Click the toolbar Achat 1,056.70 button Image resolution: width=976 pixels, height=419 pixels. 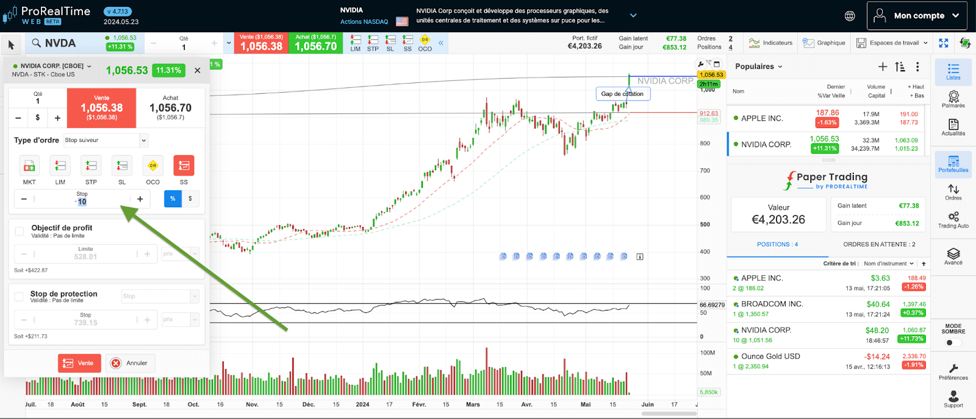tap(316, 43)
